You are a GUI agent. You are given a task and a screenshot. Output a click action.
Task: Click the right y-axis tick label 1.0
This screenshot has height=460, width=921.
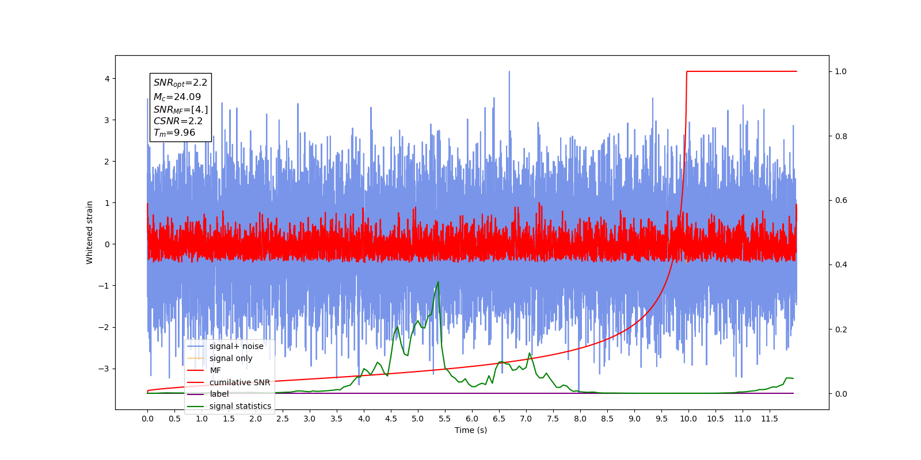pyautogui.click(x=841, y=72)
